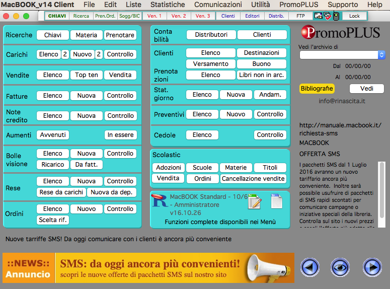Click Prenotare in the Ricerche row
Screen dimensions: 390x289
coord(120,35)
